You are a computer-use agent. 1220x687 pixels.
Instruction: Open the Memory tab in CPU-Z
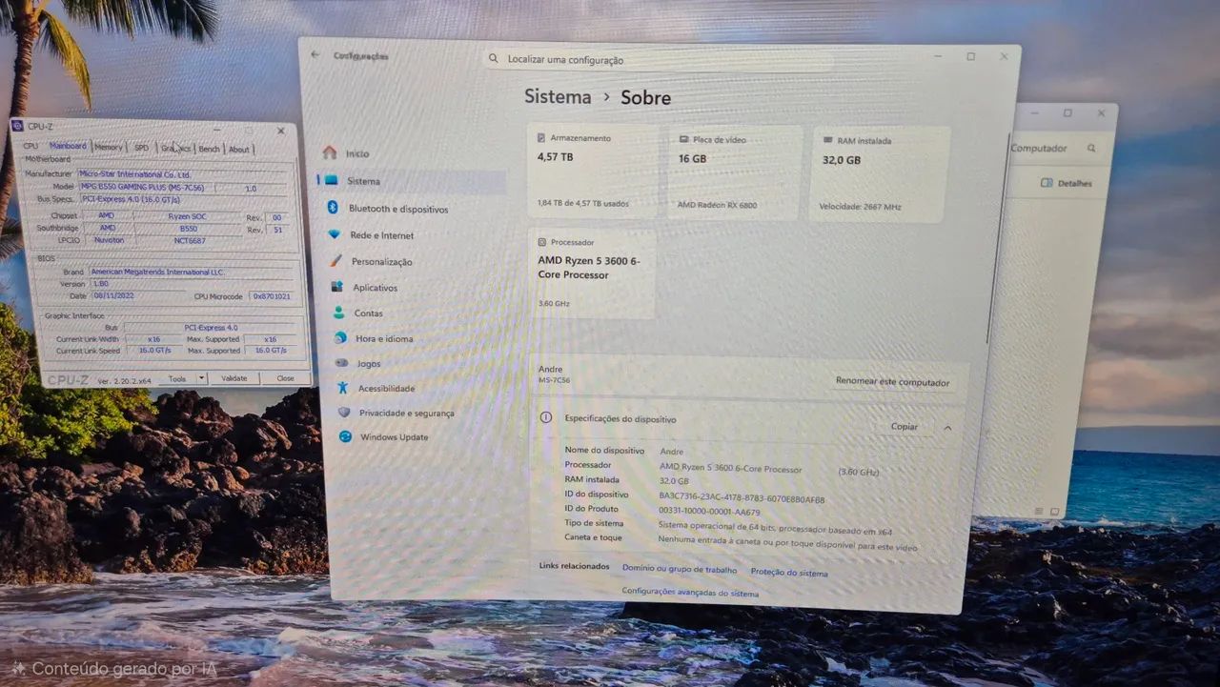click(x=108, y=147)
